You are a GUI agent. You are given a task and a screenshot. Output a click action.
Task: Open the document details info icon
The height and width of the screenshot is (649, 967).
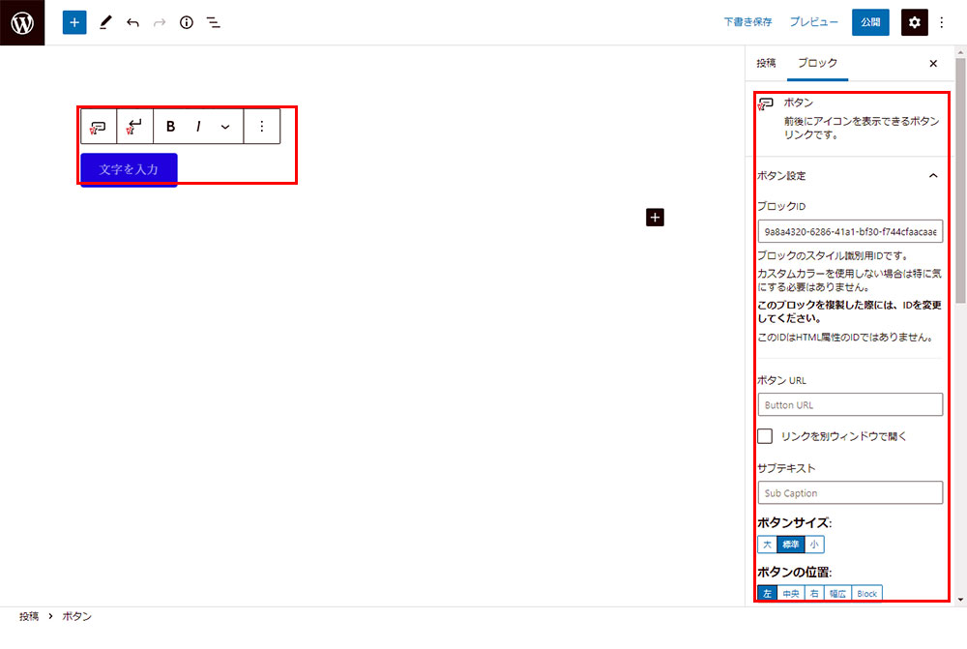(187, 22)
